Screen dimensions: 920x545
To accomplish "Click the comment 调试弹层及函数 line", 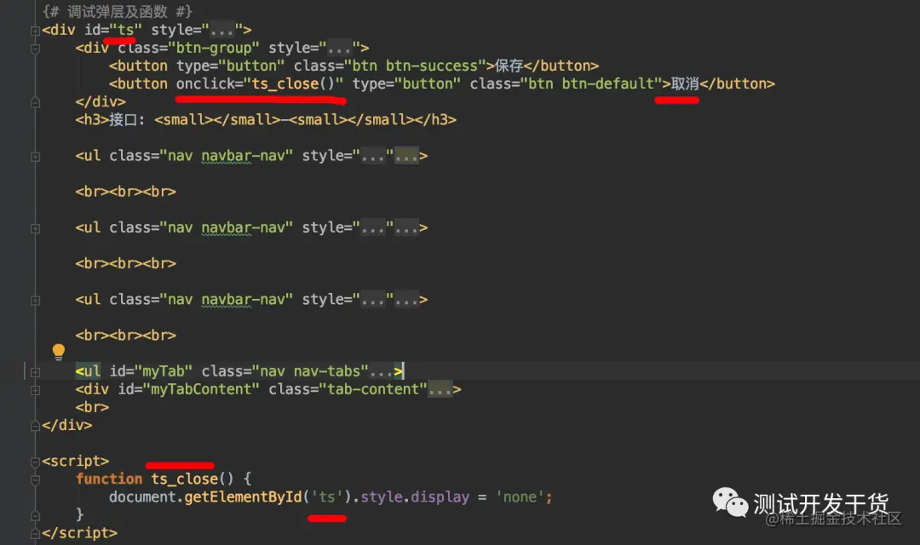I will point(118,12).
